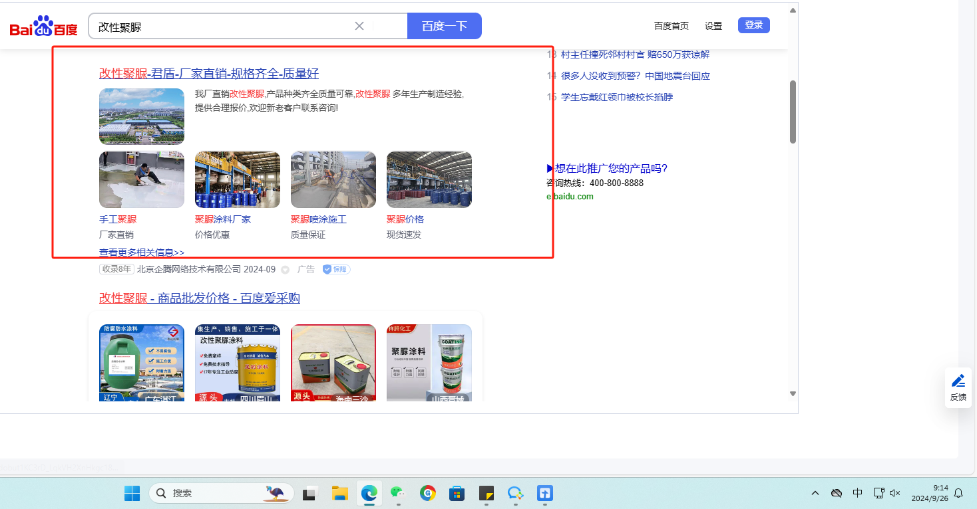Click the Microsoft Edge taskbar icon
977x509 pixels.
point(369,494)
